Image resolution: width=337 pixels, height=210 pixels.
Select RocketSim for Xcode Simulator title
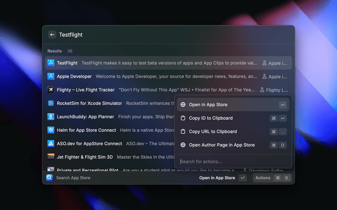pos(89,103)
